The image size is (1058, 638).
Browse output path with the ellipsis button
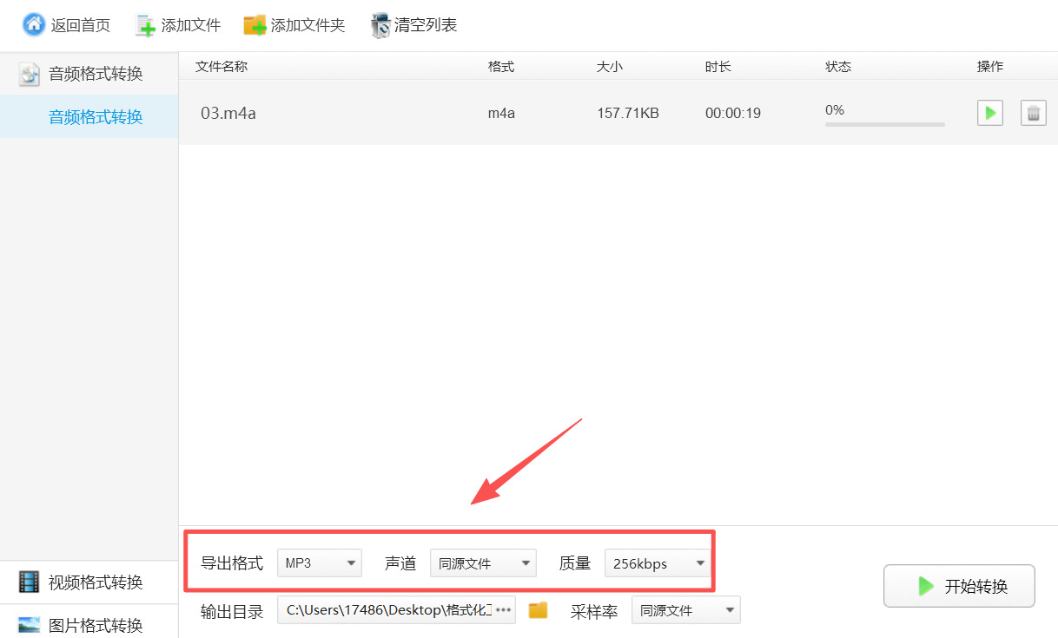tap(503, 610)
